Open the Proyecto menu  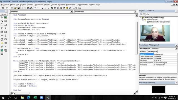pos(23,5)
